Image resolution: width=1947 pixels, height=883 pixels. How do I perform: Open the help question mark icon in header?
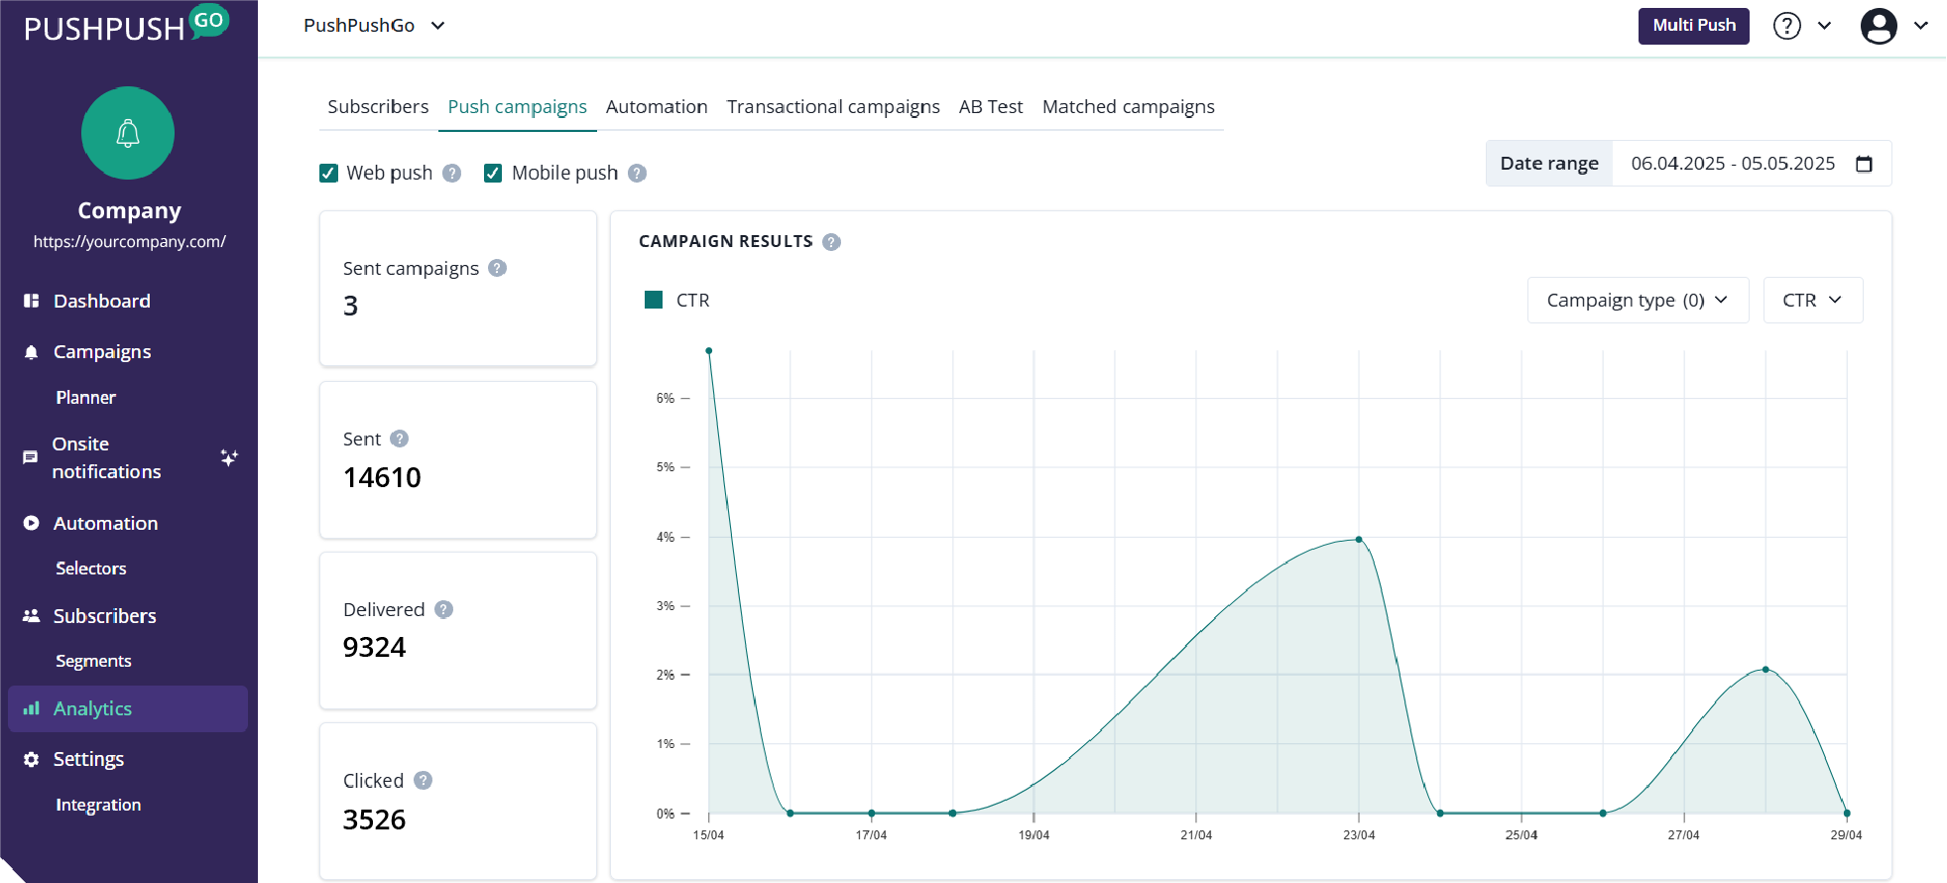tap(1786, 26)
